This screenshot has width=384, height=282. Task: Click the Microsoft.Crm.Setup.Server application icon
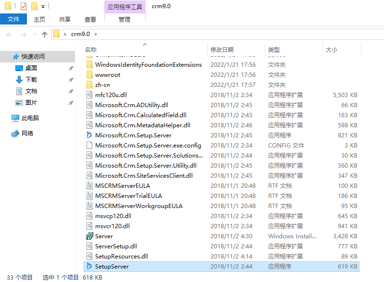coord(89,135)
